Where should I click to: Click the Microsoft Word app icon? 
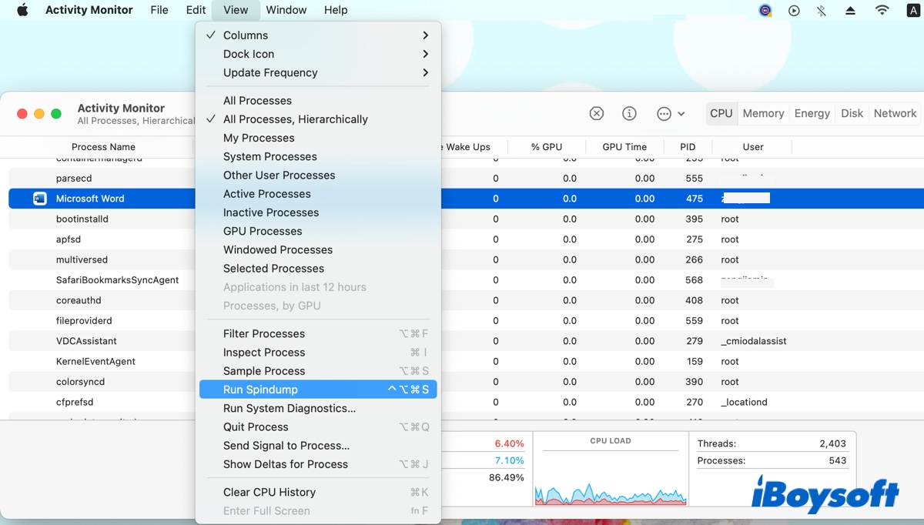40,199
